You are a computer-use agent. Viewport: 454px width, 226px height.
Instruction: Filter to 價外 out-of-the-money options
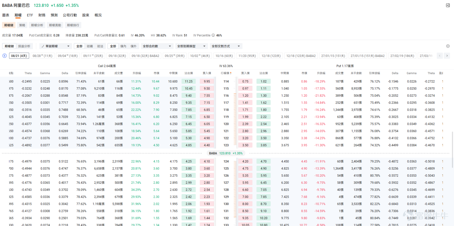coord(133,46)
